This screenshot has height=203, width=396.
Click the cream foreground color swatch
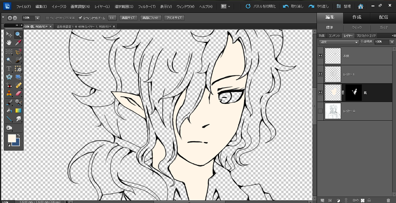click(x=12, y=138)
